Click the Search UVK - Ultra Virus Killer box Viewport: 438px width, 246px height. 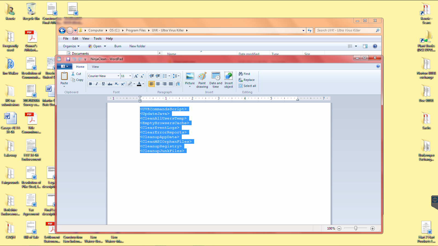(348, 30)
